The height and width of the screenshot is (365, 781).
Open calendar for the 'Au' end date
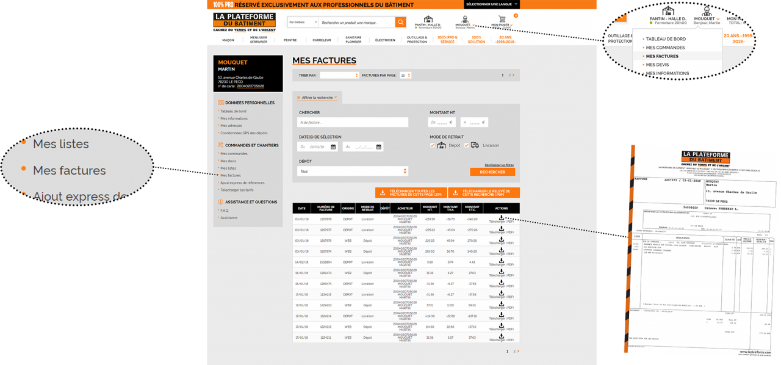point(379,147)
